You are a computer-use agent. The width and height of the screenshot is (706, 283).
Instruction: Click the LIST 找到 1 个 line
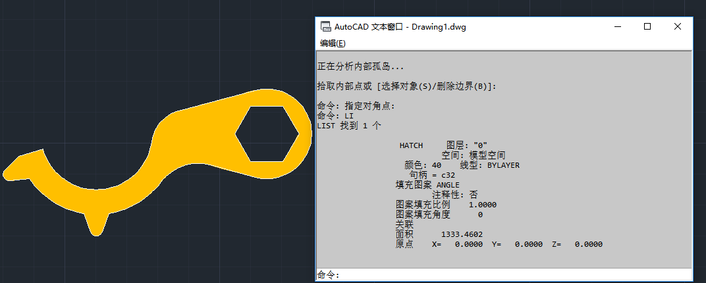[x=348, y=125]
